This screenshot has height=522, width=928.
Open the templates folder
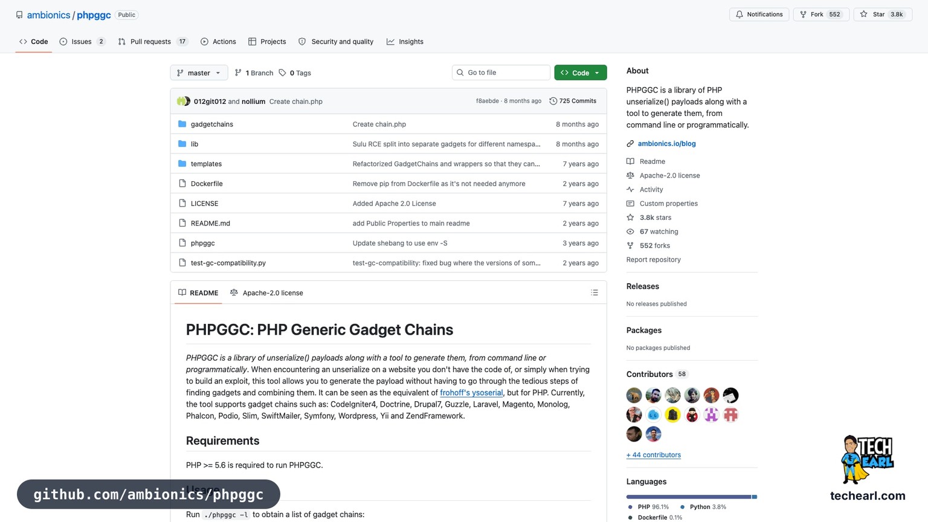pyautogui.click(x=206, y=164)
